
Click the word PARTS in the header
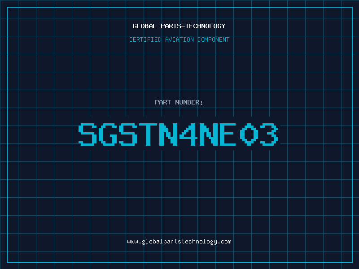(171, 26)
